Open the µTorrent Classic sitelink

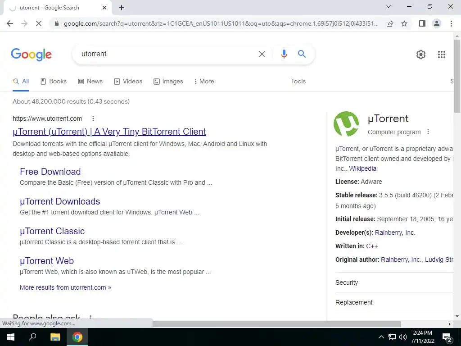click(52, 231)
